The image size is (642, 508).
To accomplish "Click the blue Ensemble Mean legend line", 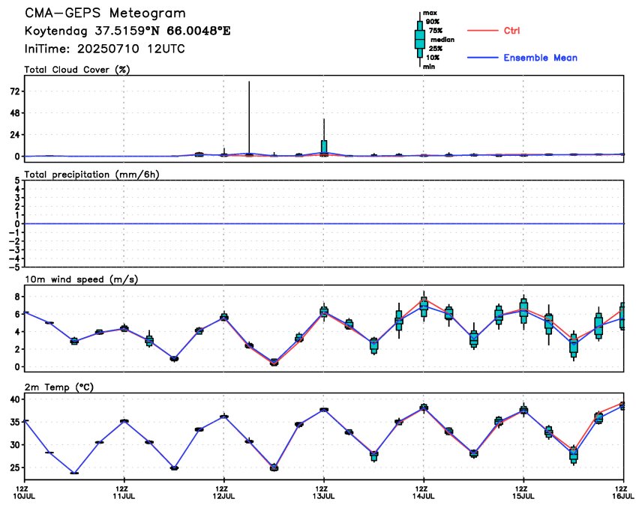I will point(483,58).
